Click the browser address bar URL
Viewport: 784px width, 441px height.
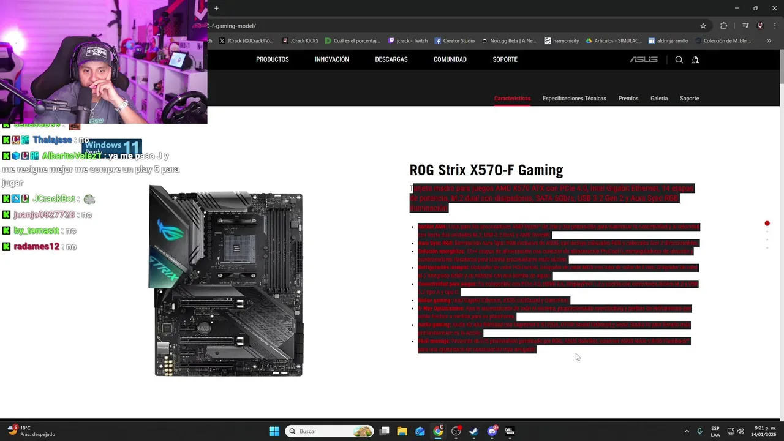click(x=233, y=26)
